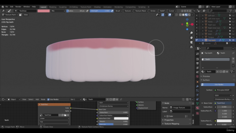
Task: Open the File menu
Action: point(7,7)
